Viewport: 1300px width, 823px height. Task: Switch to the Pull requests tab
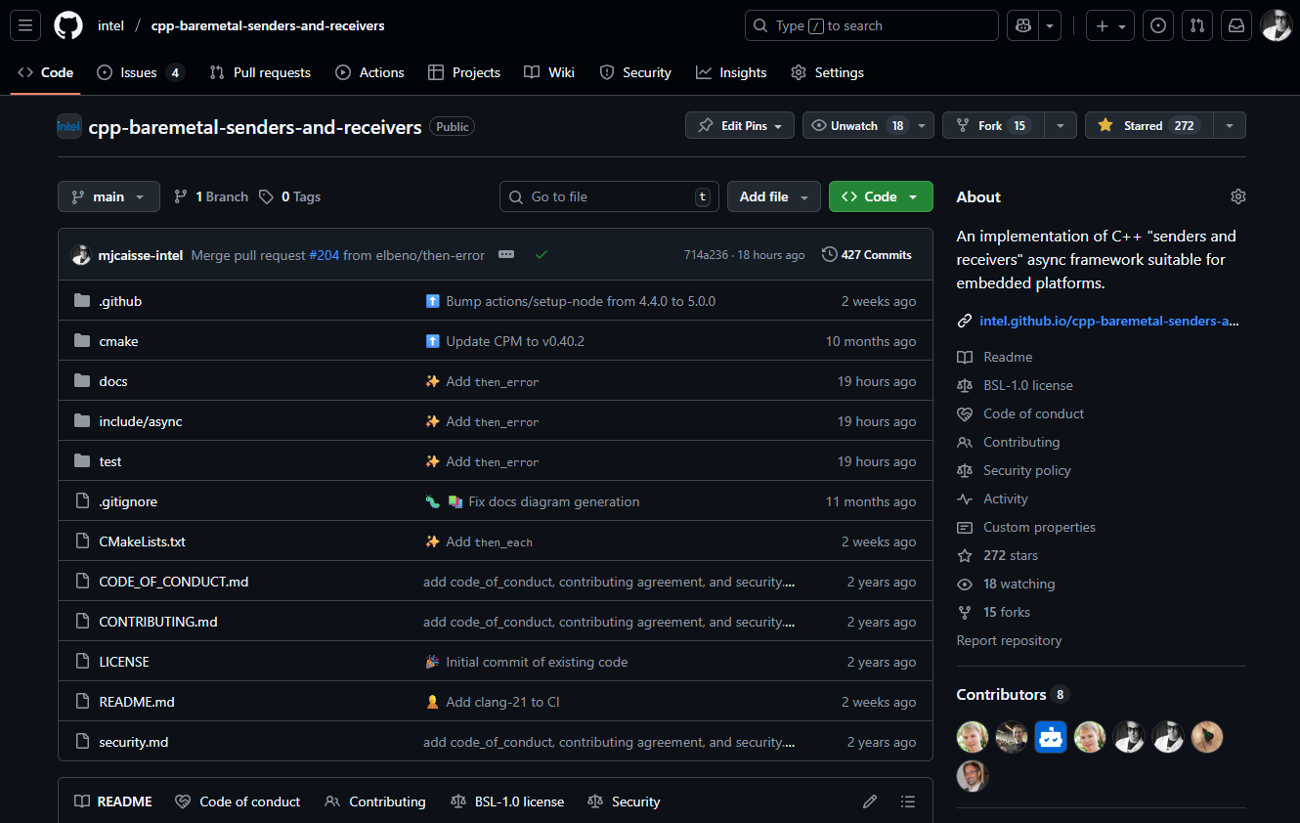(x=260, y=72)
